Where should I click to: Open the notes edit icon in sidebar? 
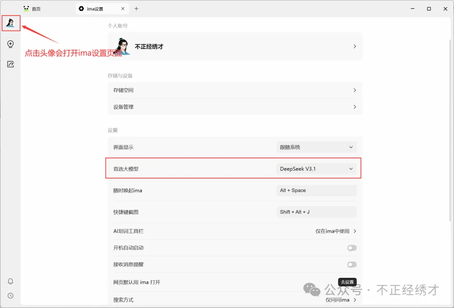(11, 64)
